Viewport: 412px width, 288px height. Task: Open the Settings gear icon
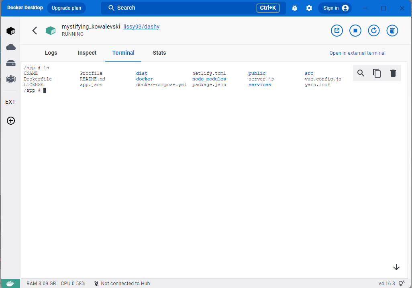[309, 8]
